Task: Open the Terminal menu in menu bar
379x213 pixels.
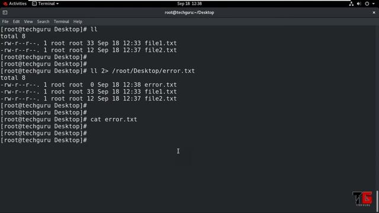Action: (61, 21)
